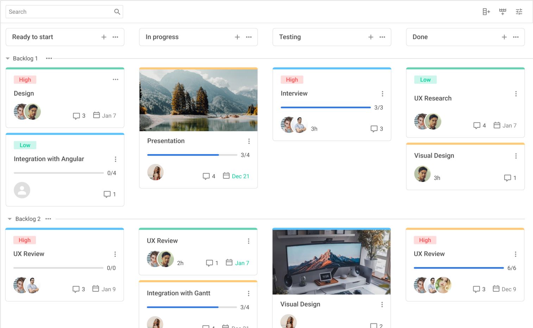Viewport: 533px width, 328px height.
Task: Open the Visual Design card title in Done
Action: pos(434,156)
